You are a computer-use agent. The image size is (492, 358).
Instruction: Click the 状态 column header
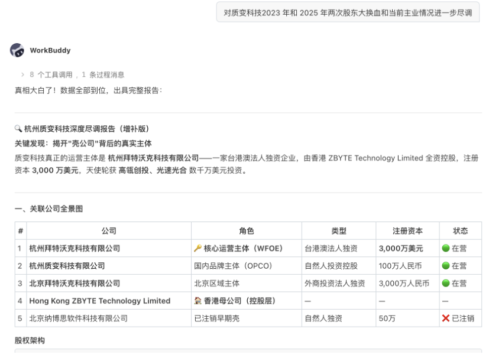pos(460,231)
